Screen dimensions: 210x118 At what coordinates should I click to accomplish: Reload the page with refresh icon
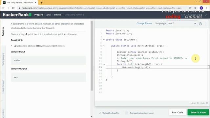pyautogui.click(x=13, y=8)
